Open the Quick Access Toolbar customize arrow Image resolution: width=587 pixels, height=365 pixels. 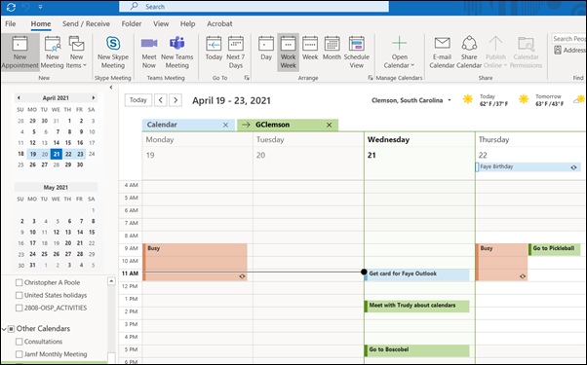tap(40, 7)
